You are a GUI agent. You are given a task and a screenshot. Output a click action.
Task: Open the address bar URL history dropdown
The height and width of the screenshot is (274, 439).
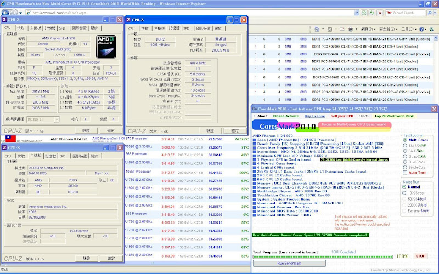click(356, 13)
